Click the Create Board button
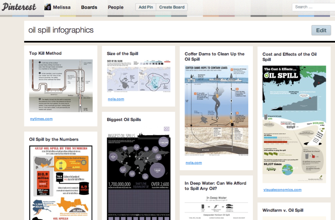The width and height of the screenshot is (335, 220). (173, 7)
